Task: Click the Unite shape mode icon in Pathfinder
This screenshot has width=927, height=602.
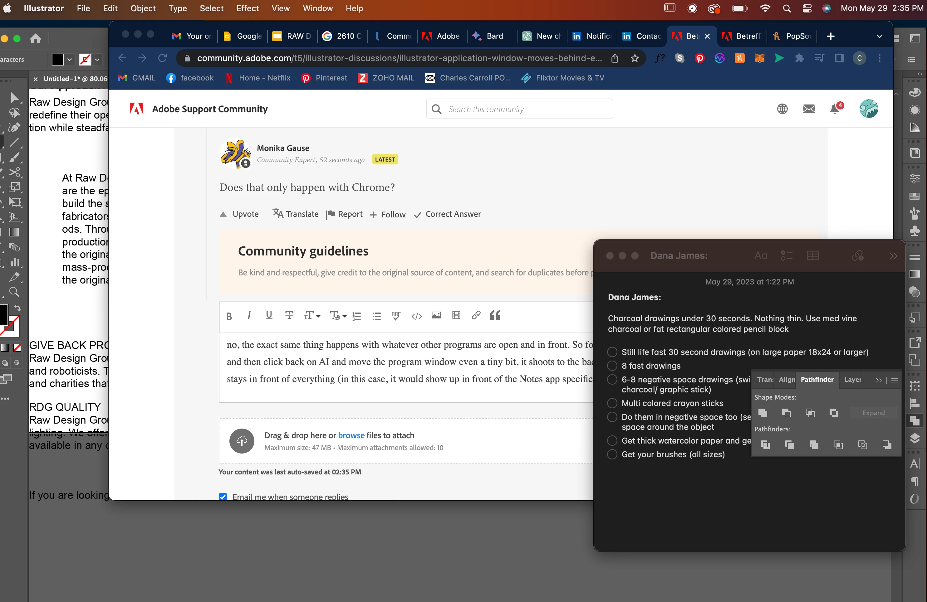Action: point(763,413)
